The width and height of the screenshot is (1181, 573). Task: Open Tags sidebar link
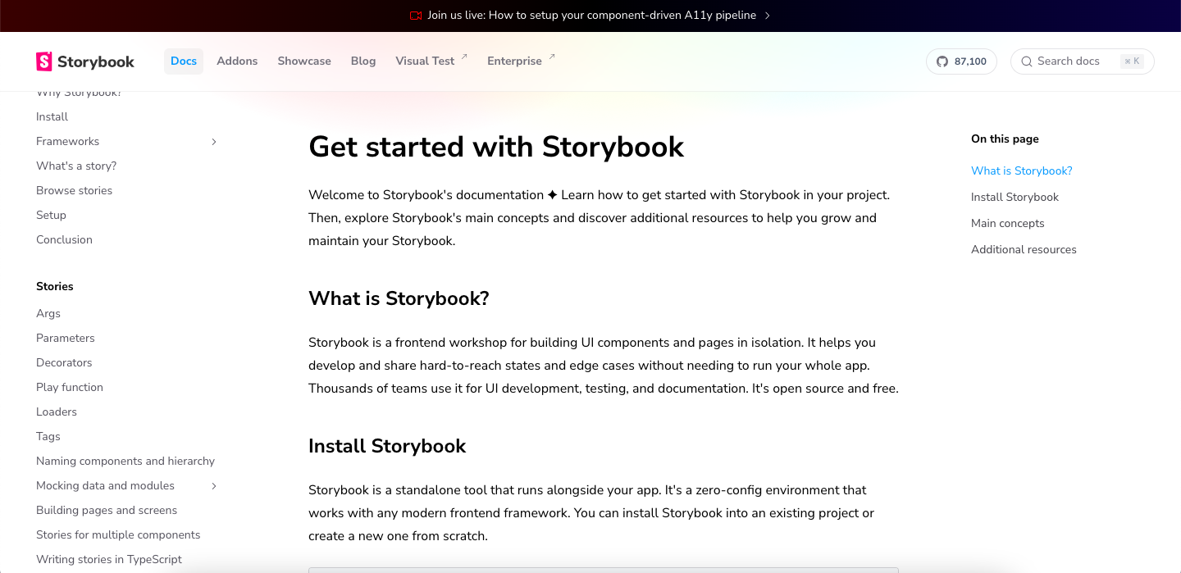point(48,437)
